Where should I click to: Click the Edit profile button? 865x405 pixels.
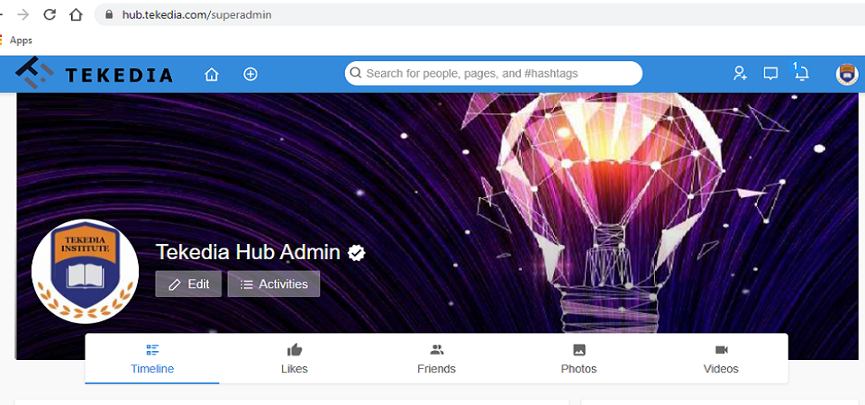tap(188, 283)
